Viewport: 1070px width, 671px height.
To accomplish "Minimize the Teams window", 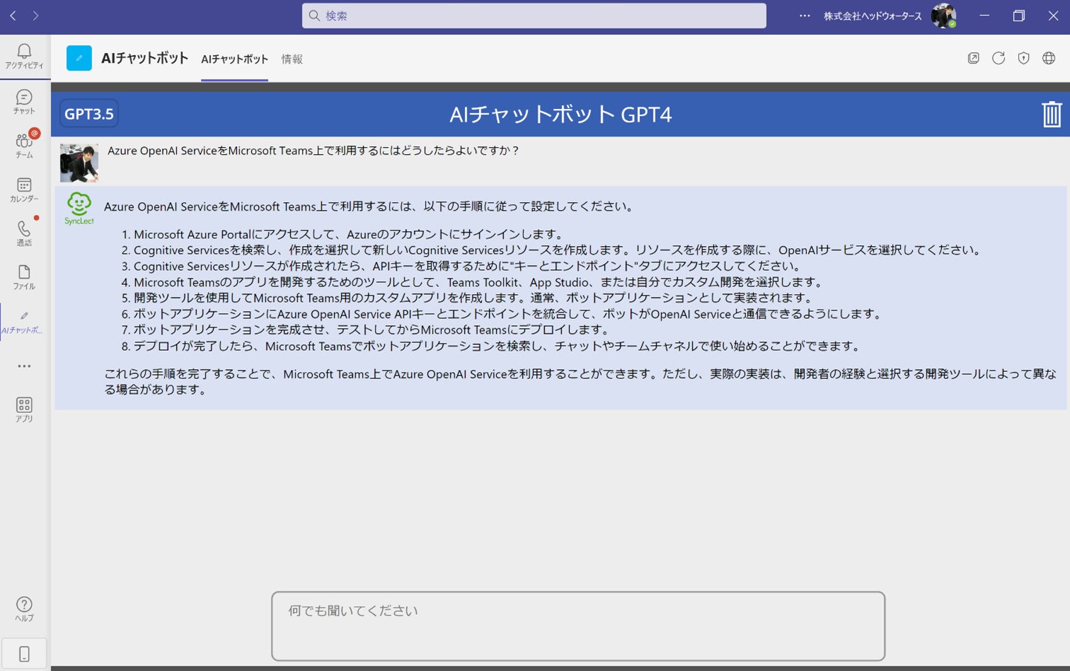I will tap(984, 16).
